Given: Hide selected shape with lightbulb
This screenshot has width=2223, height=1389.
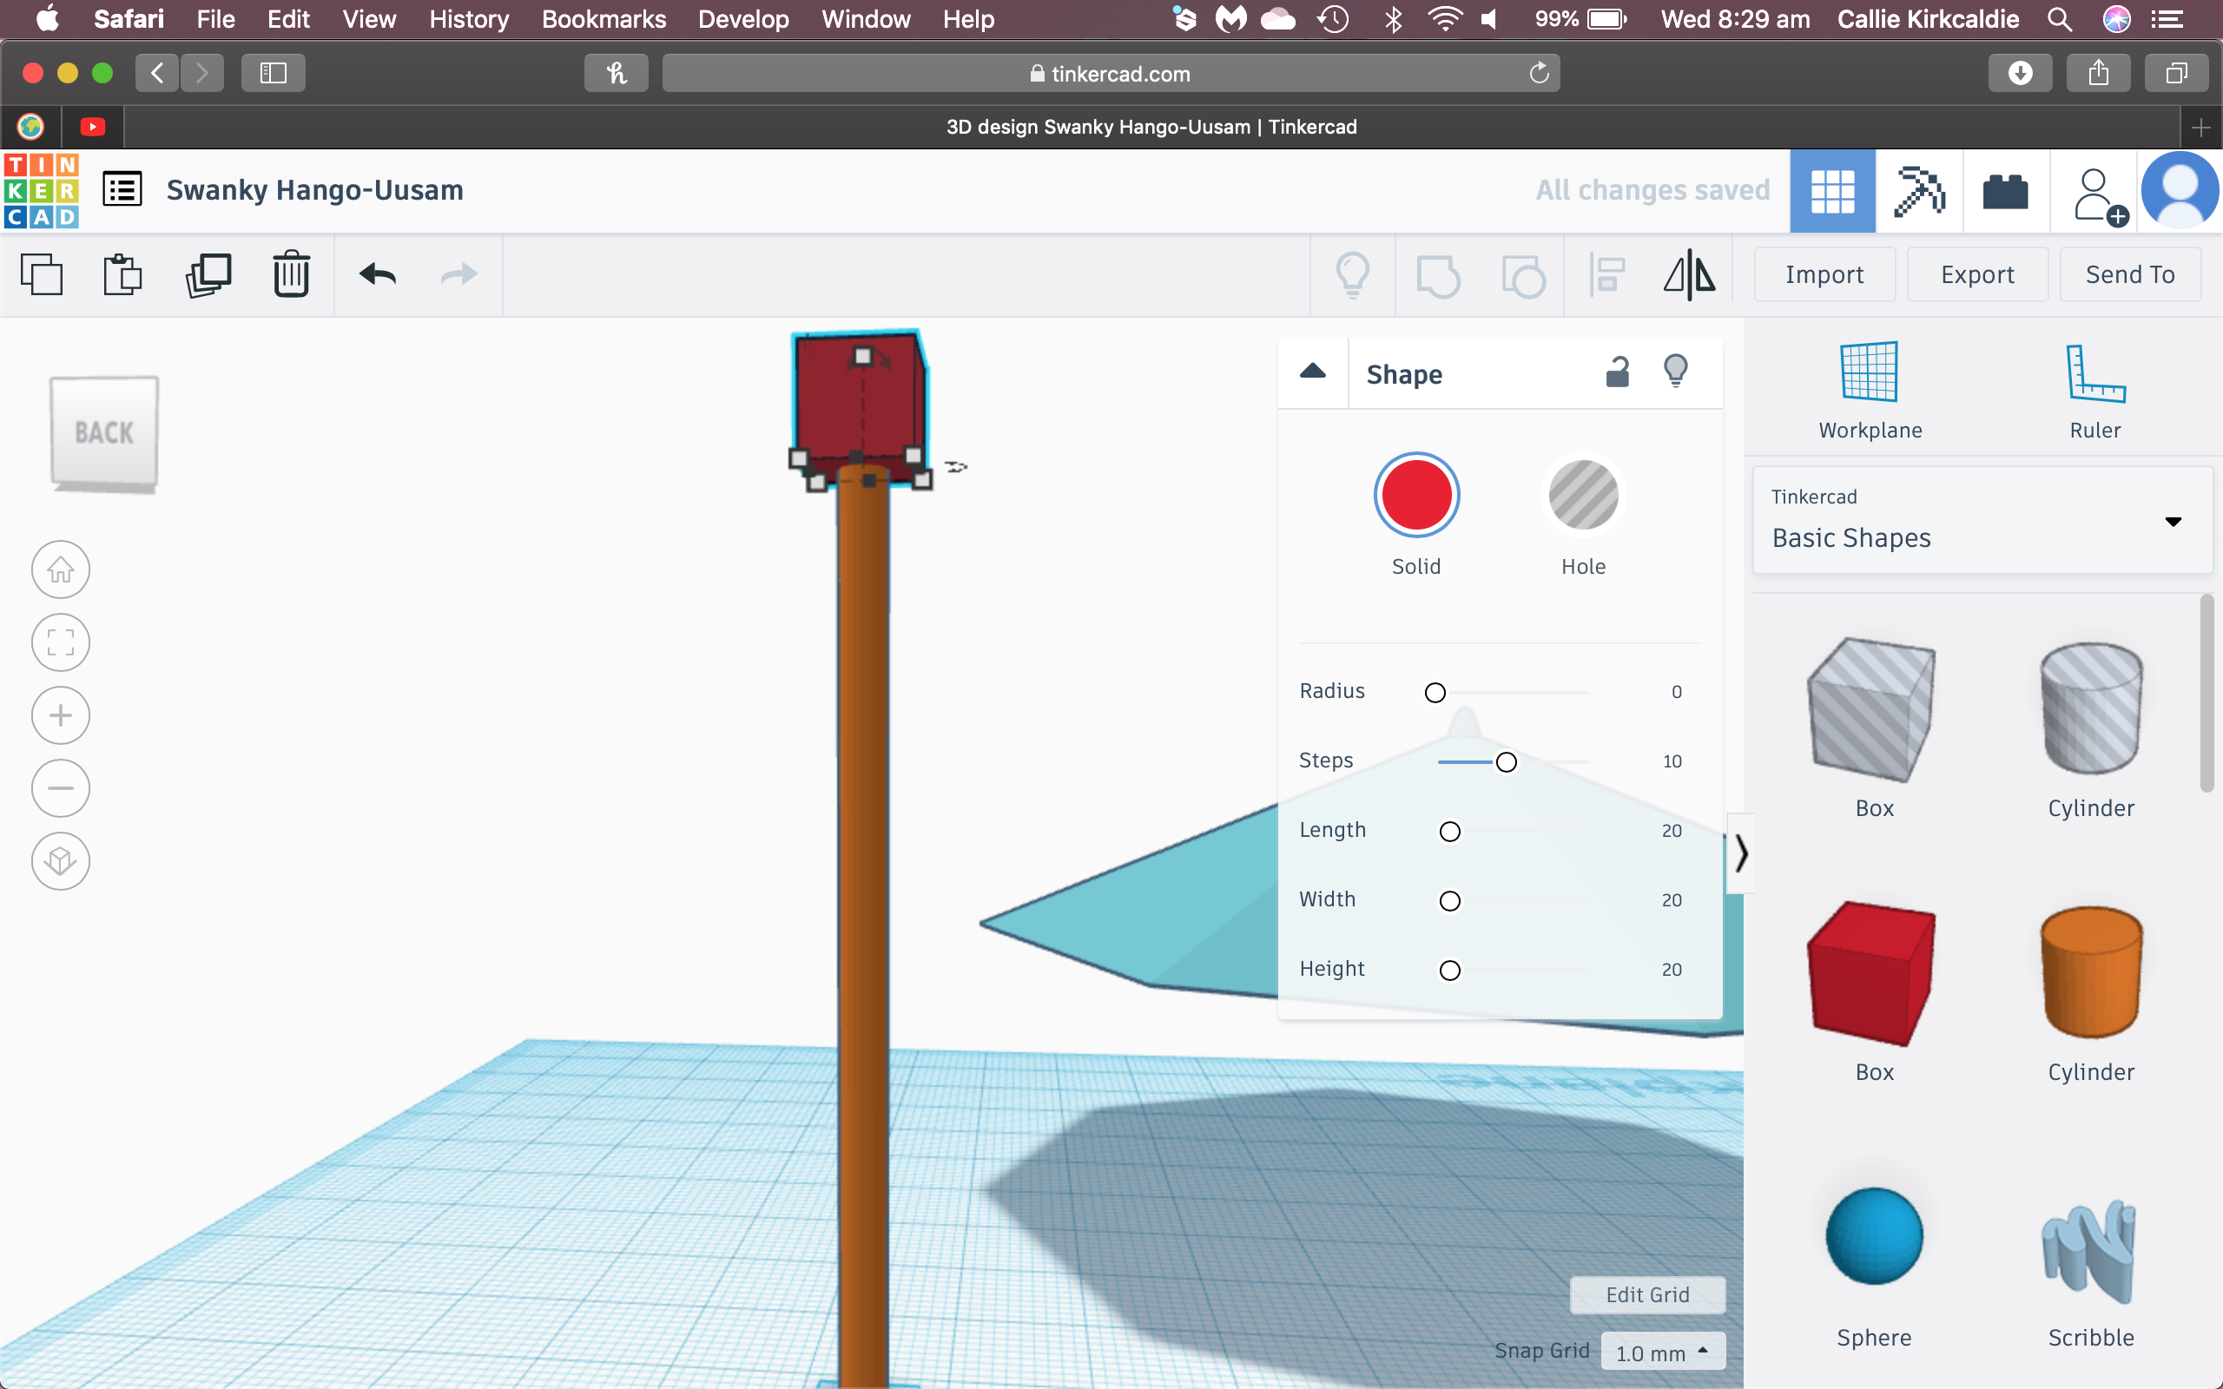Looking at the screenshot, I should click(1676, 372).
